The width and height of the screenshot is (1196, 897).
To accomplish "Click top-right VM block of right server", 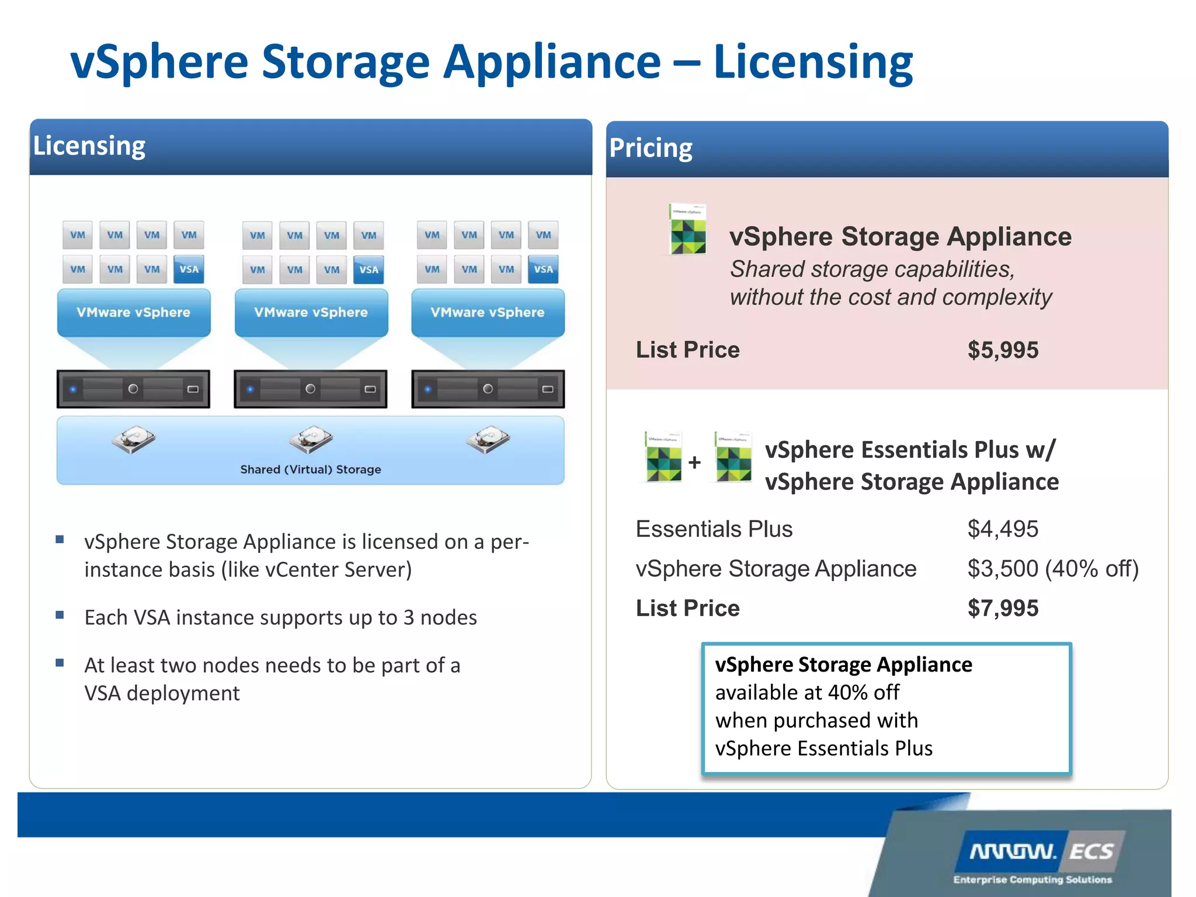I will point(543,235).
